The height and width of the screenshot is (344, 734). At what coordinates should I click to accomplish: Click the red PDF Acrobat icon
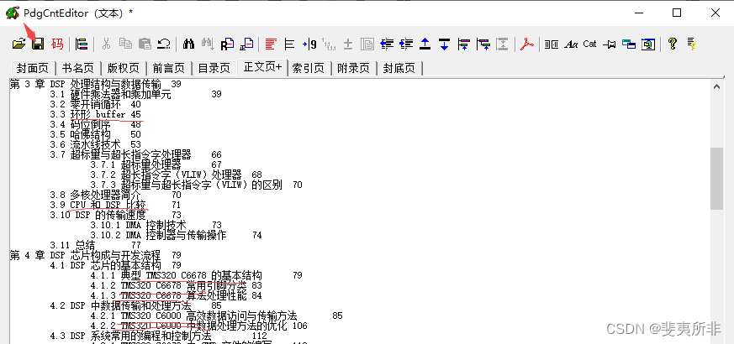click(x=527, y=44)
